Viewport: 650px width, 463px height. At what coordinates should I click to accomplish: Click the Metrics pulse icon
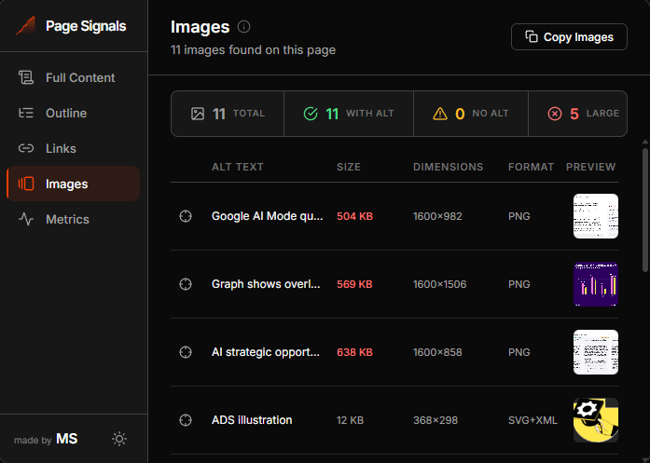26,220
